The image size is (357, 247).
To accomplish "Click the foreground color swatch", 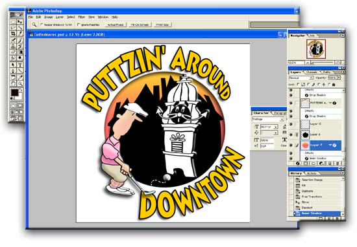I will (x=15, y=92).
